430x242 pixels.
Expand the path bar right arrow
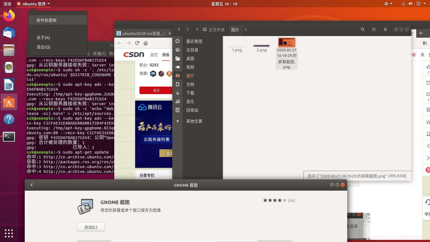[x=245, y=29]
